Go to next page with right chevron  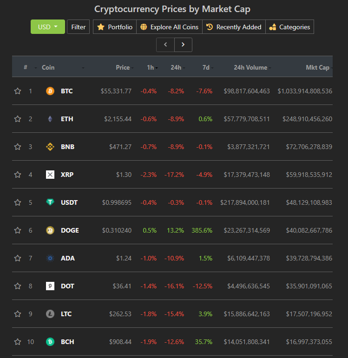[x=183, y=45]
